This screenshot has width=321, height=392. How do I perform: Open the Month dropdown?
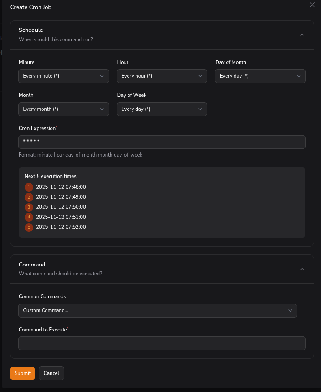click(64, 109)
